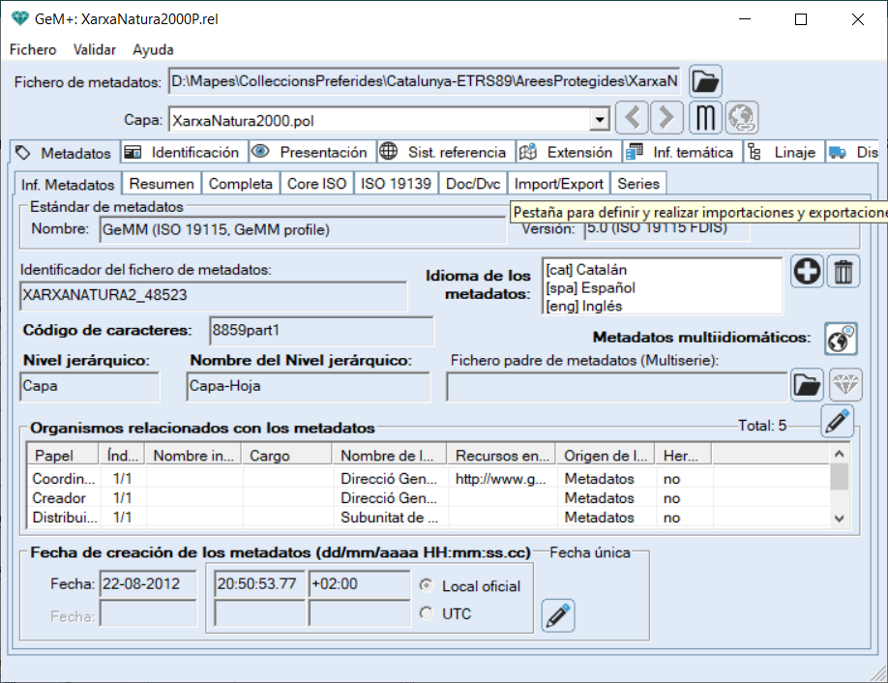Add a metadata language with plus icon
888x683 pixels.
(x=808, y=273)
